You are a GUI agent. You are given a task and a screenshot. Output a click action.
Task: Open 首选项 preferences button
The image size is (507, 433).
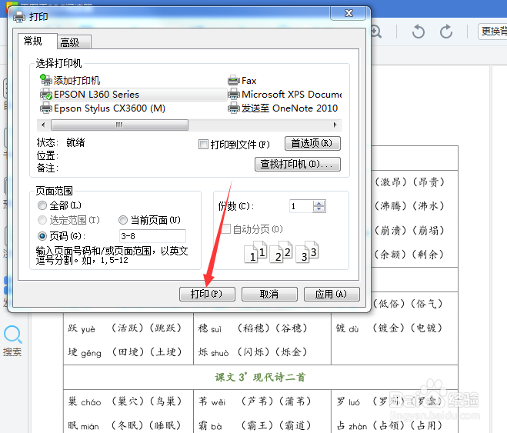tap(312, 143)
